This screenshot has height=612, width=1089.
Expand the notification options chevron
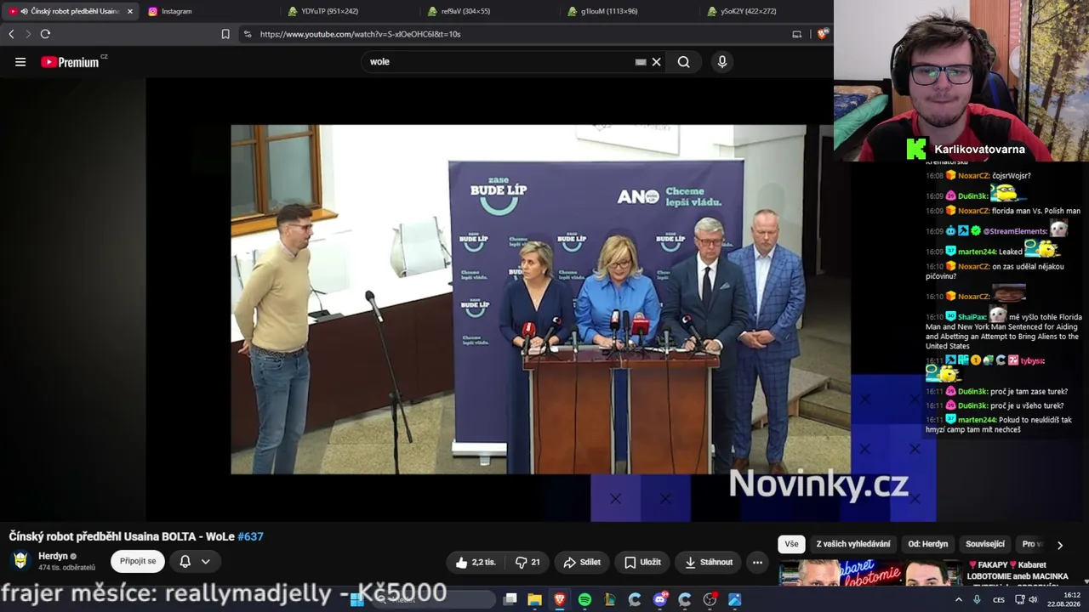pos(205,561)
